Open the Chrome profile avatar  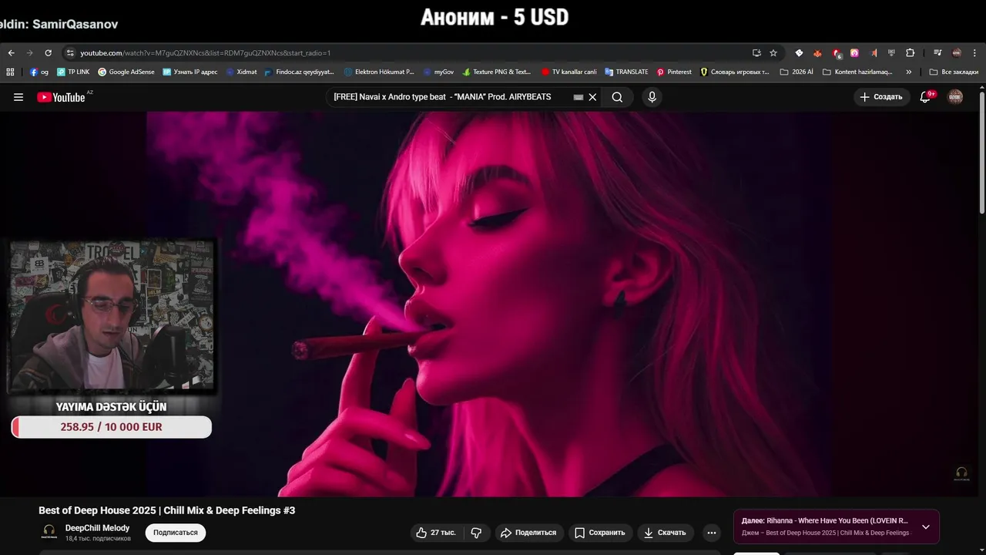(x=957, y=53)
